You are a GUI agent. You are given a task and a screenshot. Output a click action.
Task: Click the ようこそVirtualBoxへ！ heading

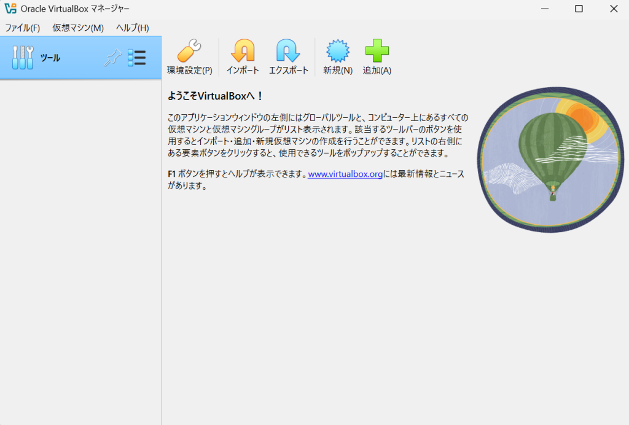pyautogui.click(x=215, y=96)
